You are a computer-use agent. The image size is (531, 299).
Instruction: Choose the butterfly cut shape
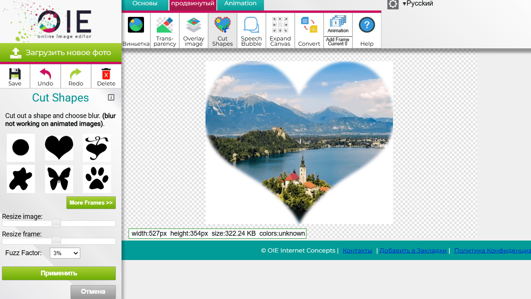(59, 179)
